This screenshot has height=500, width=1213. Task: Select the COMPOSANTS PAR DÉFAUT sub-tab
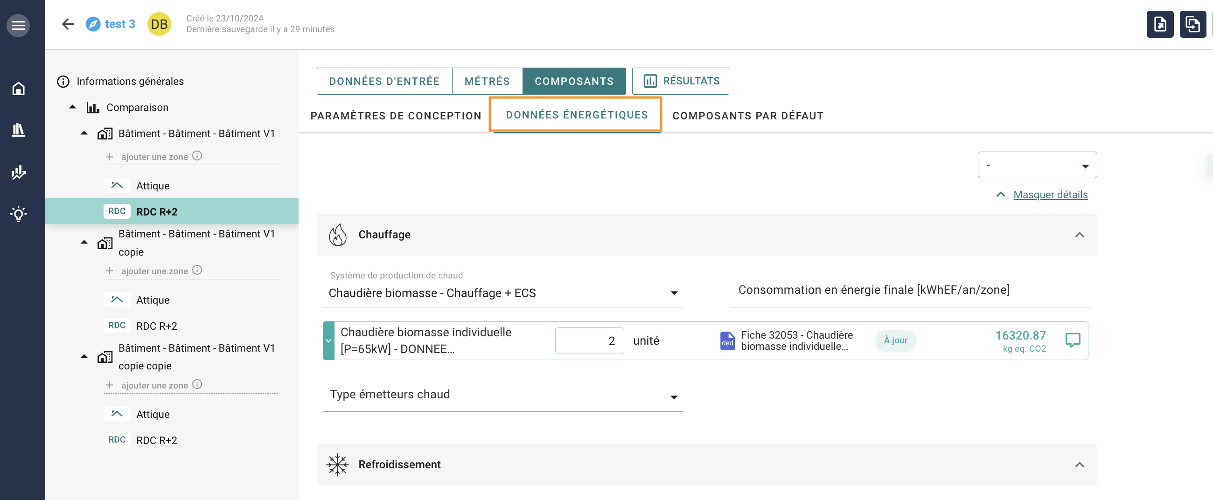(x=747, y=116)
